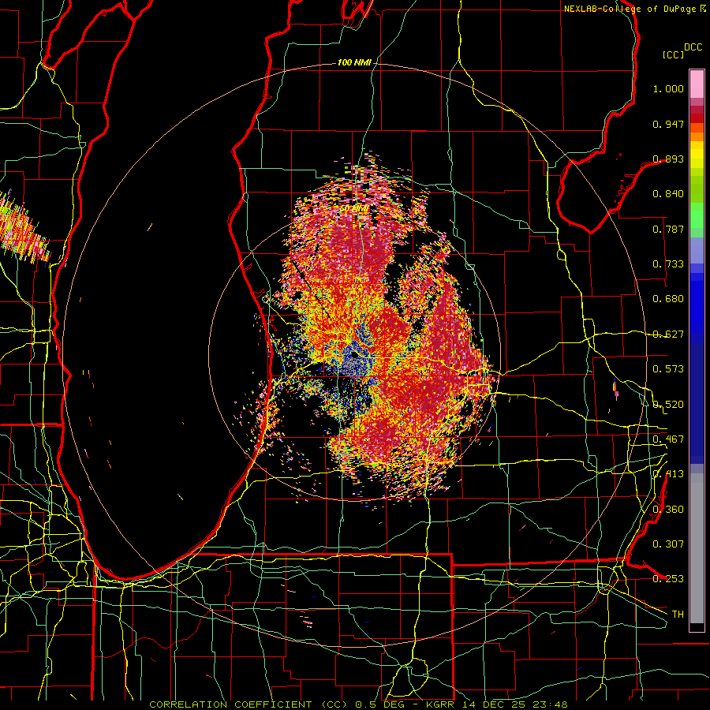Pick the light pink segment of the color bar
The height and width of the screenshot is (710, 710).
tap(697, 84)
